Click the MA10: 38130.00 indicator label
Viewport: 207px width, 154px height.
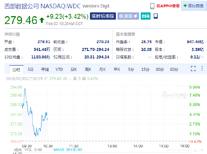(68, 150)
